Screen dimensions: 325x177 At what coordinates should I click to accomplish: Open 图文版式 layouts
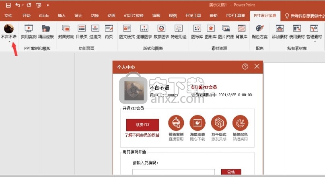pos(127,32)
